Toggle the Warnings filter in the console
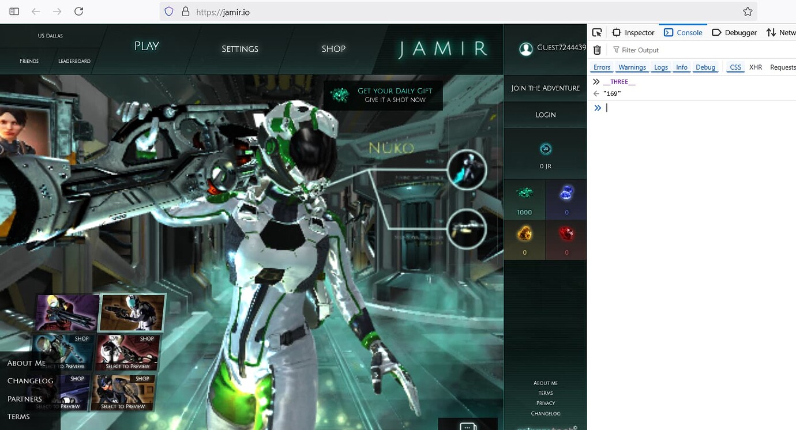The image size is (796, 430). [632, 67]
